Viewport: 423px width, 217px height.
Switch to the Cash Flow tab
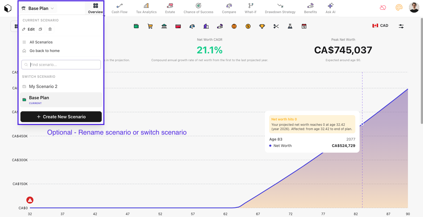pos(119,8)
